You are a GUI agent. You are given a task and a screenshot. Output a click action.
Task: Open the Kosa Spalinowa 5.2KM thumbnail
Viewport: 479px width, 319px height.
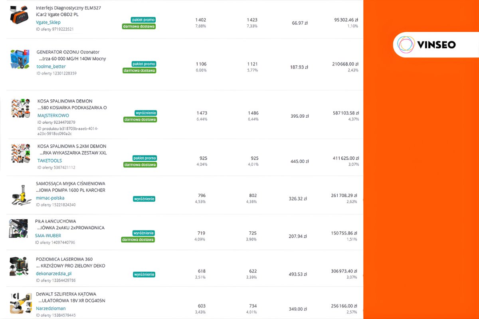point(21,154)
